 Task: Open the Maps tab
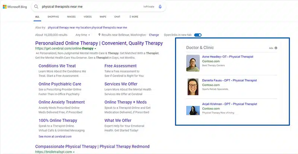(x=103, y=17)
